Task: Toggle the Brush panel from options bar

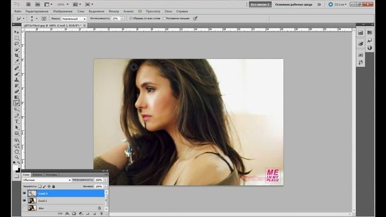Action: pyautogui.click(x=44, y=19)
